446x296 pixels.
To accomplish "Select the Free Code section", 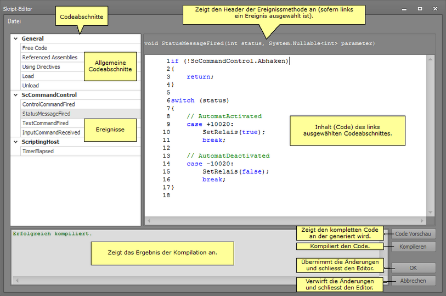I will coord(81,48).
